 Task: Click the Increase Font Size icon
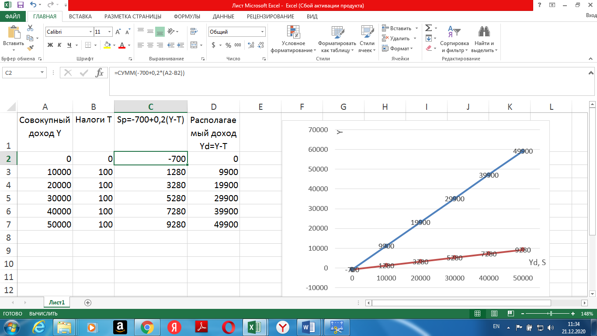point(118,32)
